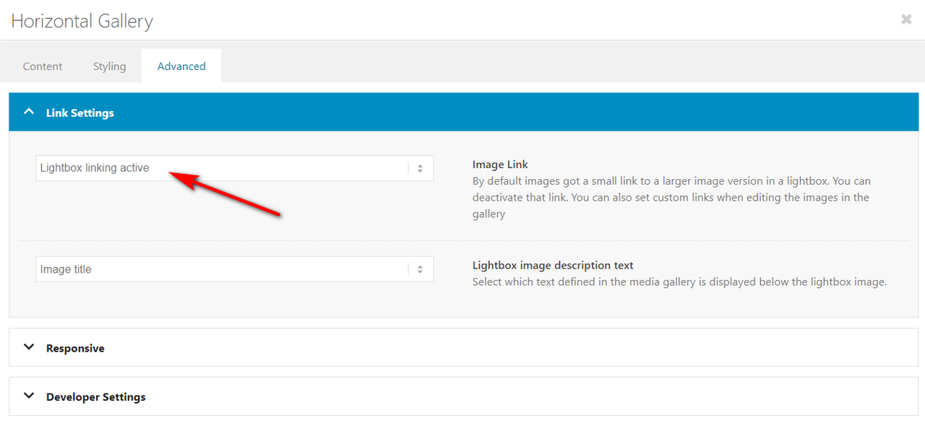Expand the Developer Settings section

point(462,396)
